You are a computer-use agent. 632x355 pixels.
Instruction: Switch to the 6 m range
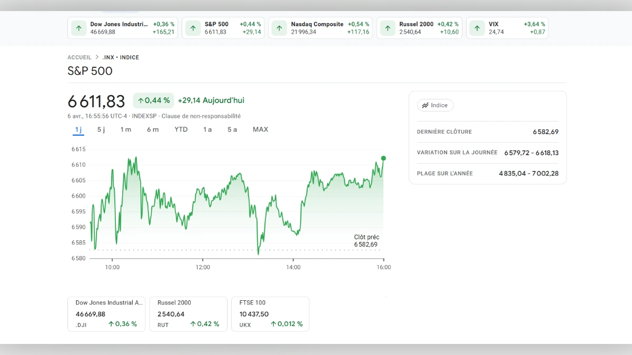(x=152, y=129)
